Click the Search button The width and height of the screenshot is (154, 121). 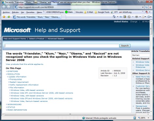point(125,46)
